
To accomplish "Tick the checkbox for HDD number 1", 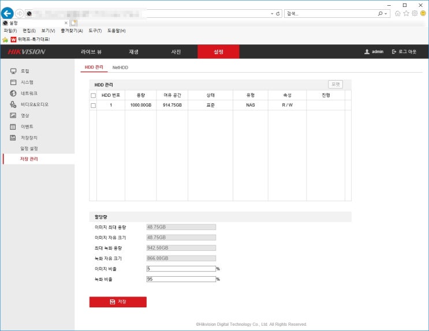I will pyautogui.click(x=94, y=105).
